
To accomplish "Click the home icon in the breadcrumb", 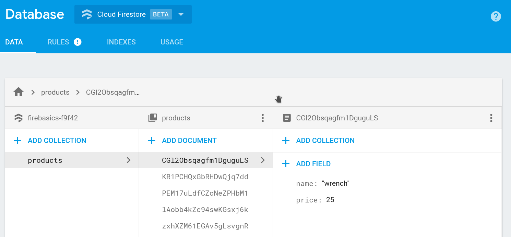I will 18,92.
